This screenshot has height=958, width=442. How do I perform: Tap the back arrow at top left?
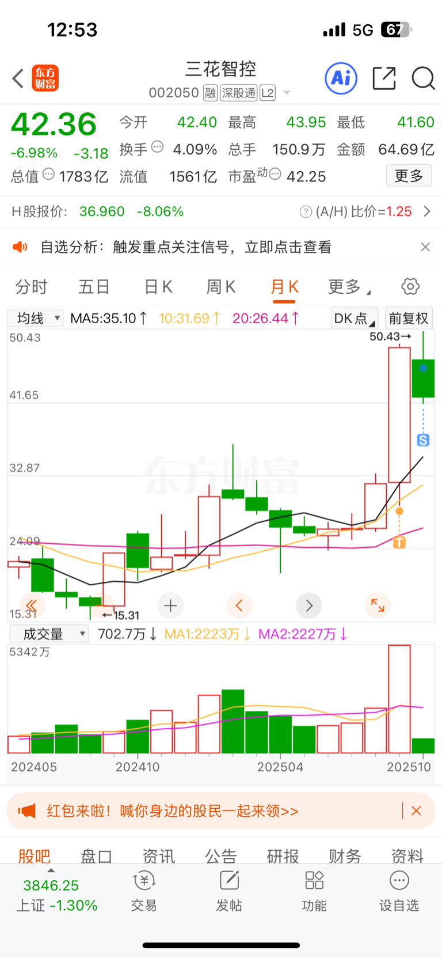tap(18, 78)
